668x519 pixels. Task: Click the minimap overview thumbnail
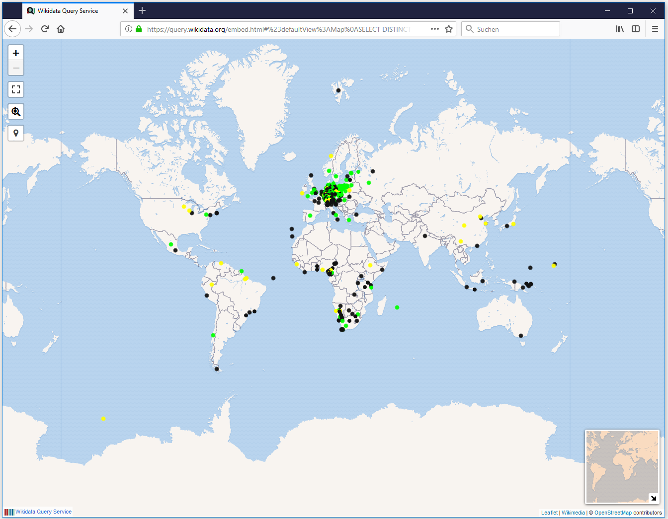(x=622, y=466)
